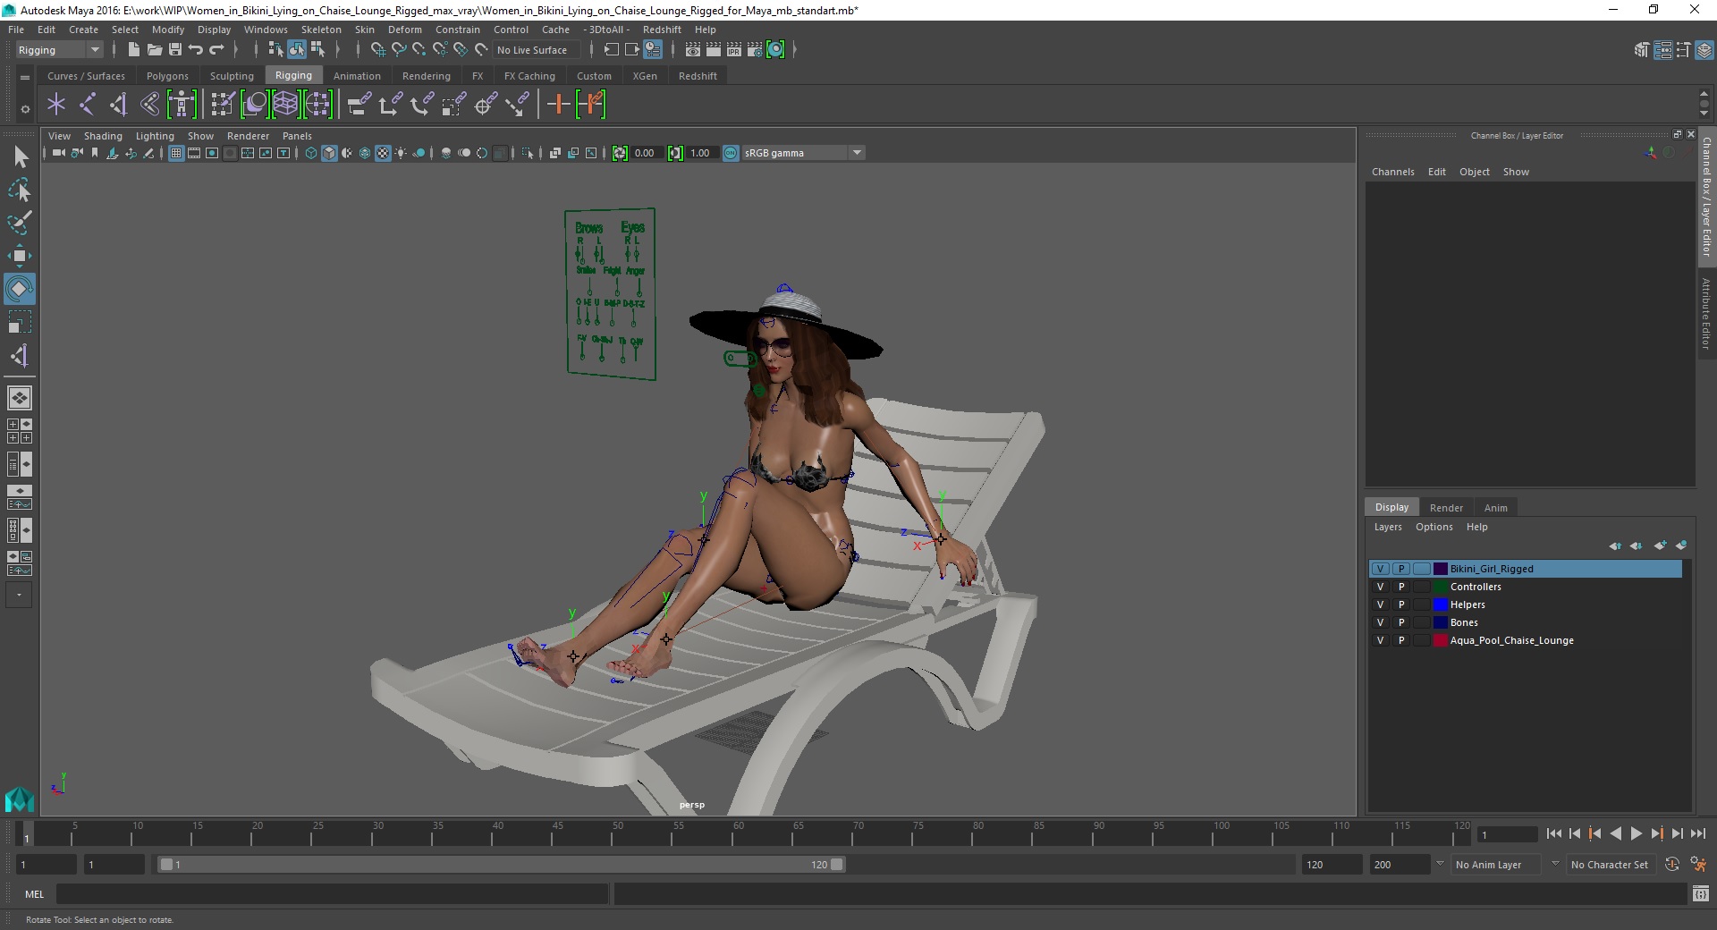
Task: Click the New scene icon
Action: click(x=133, y=50)
